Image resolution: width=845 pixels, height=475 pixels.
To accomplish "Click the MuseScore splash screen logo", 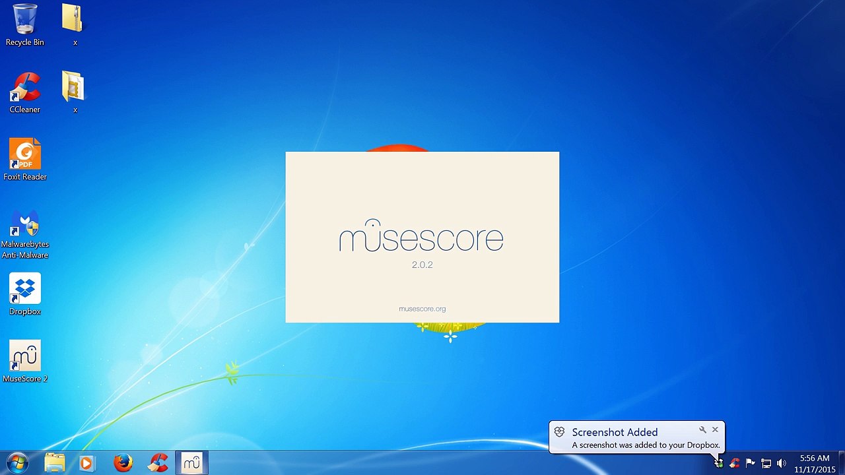I will coord(421,236).
